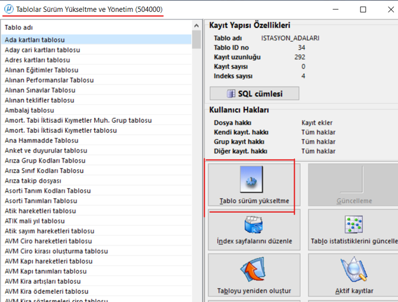
Task: Select Ana Hammadde Tablosu row
Action: [97, 141]
